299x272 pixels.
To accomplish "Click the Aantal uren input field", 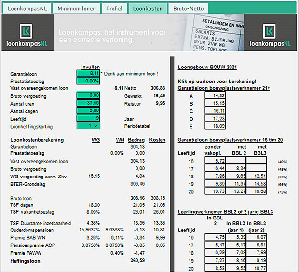I will click(x=88, y=103).
